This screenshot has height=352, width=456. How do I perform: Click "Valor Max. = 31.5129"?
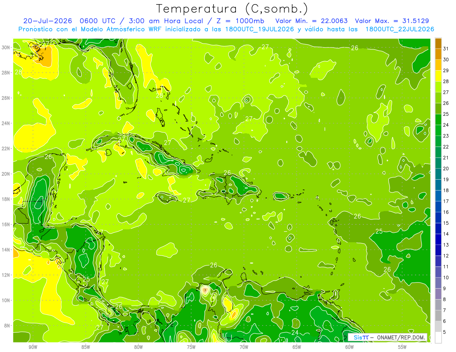tap(392, 21)
